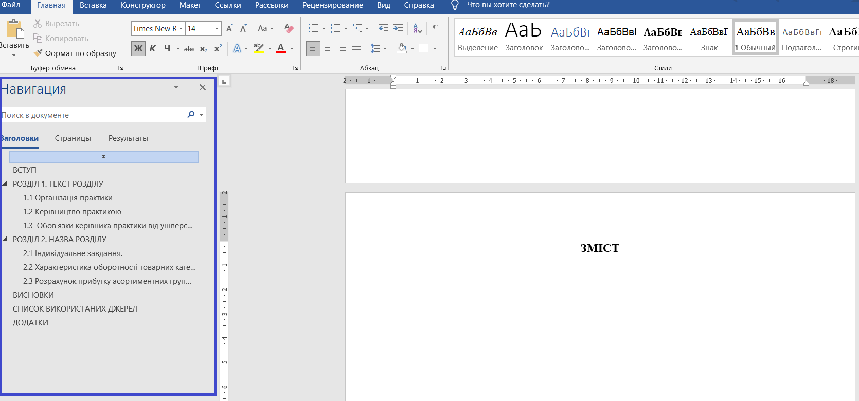
Task: Toggle Underline (Ч) formatting
Action: tap(167, 48)
